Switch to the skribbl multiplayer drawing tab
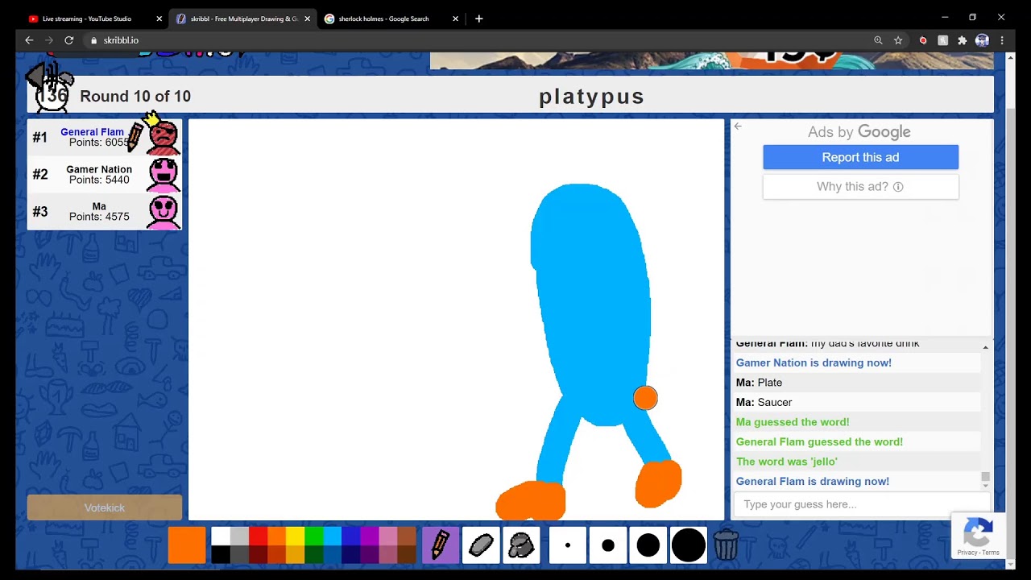Viewport: 1031px width, 580px height. 243,19
